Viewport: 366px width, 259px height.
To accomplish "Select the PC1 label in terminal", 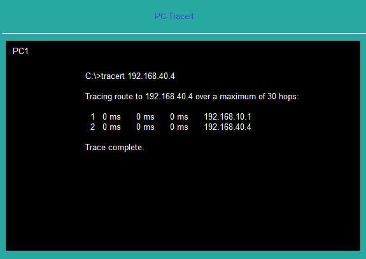I will coord(20,51).
